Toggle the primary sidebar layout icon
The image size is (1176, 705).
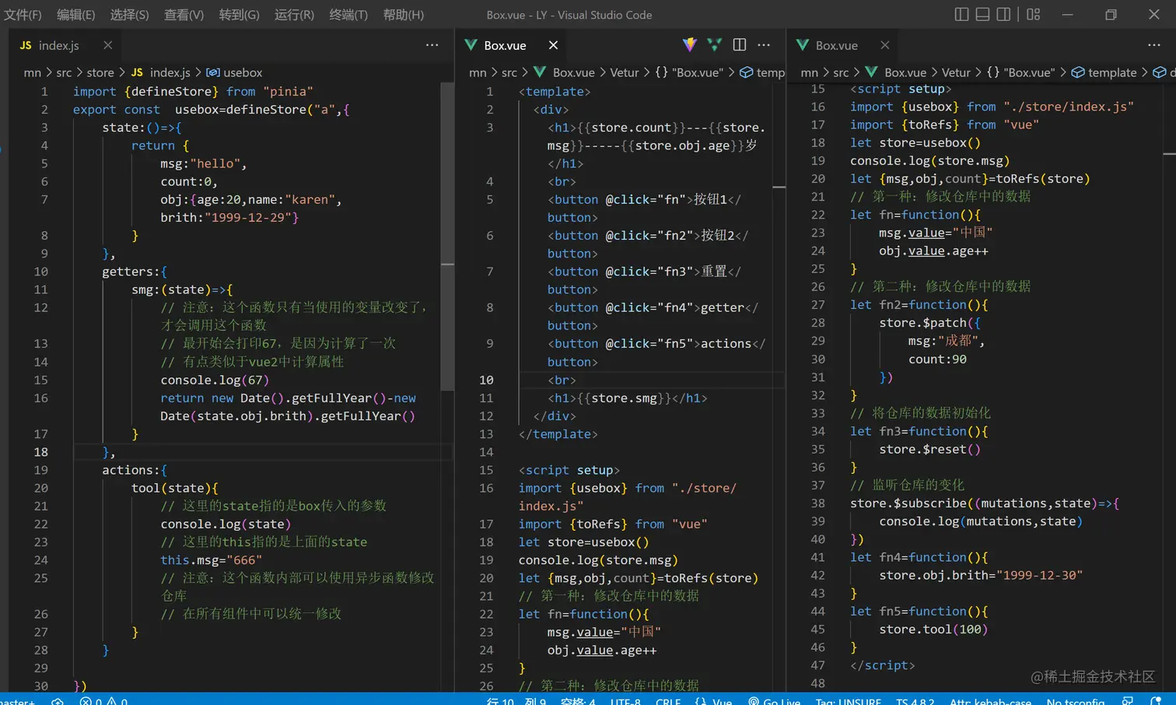point(961,14)
